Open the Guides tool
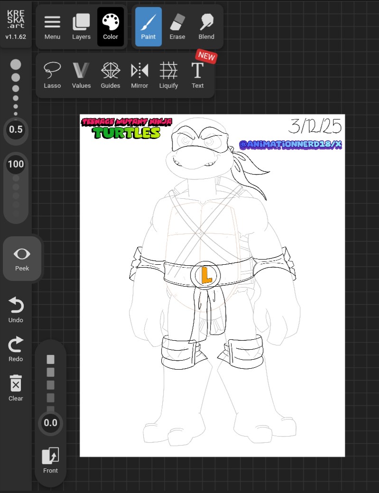The height and width of the screenshot is (493, 379). [x=111, y=75]
